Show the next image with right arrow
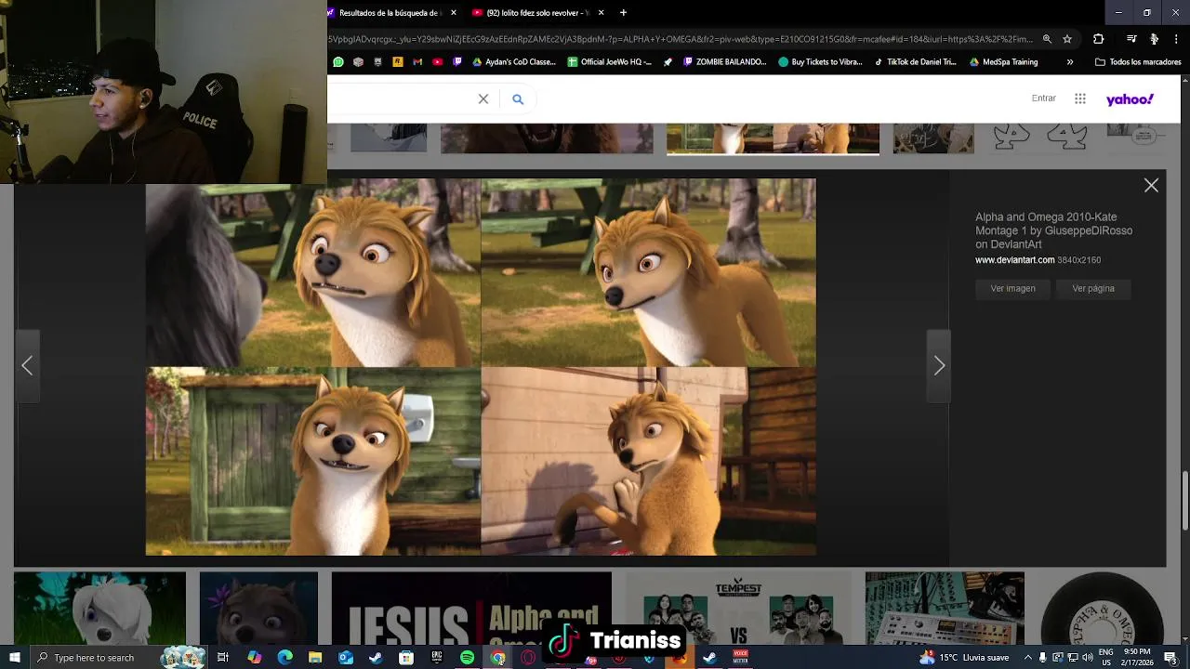This screenshot has height=669, width=1190. point(939,366)
